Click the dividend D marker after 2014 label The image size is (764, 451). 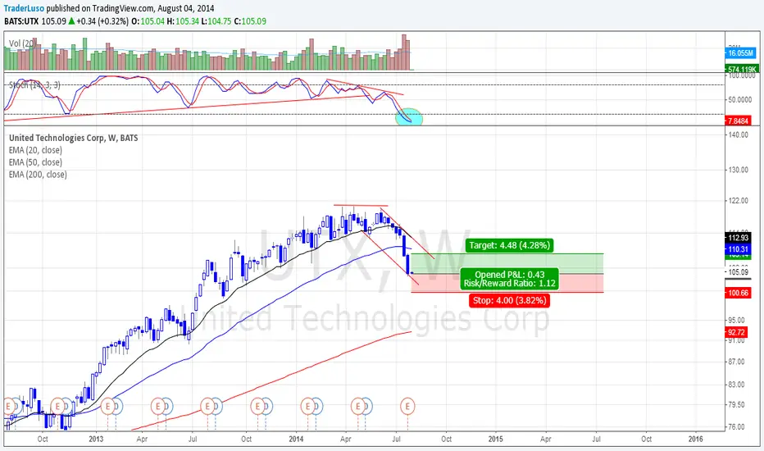pyautogui.click(x=316, y=406)
